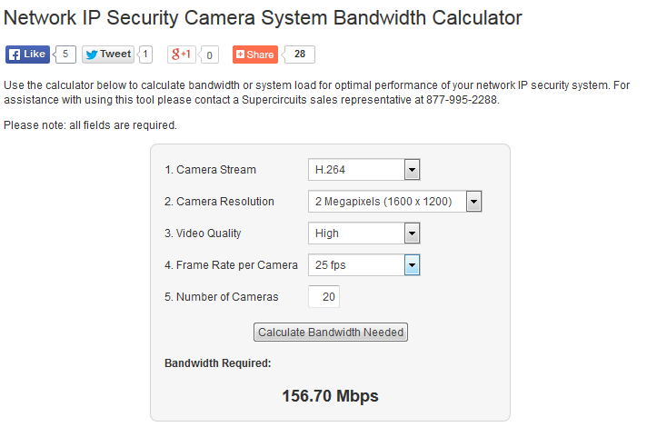Viewport: 667px width, 437px height.
Task: Click the Twitter Tweet button
Action: (x=108, y=55)
